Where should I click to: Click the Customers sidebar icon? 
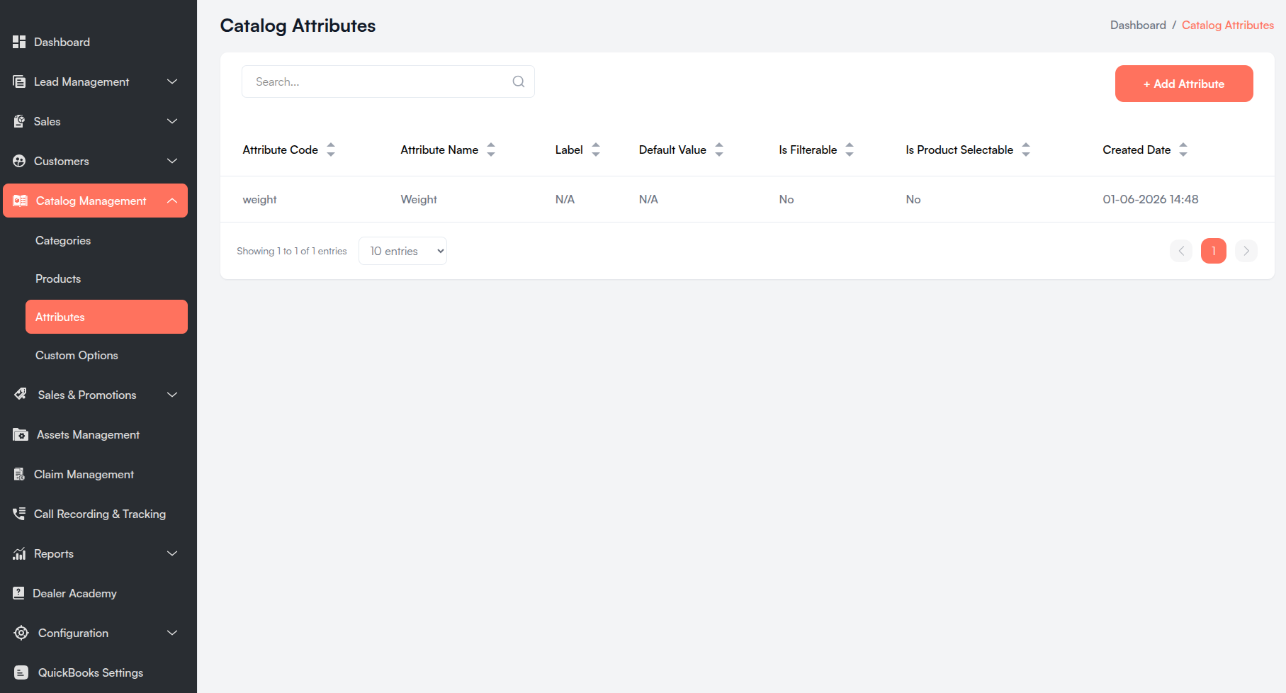[19, 161]
